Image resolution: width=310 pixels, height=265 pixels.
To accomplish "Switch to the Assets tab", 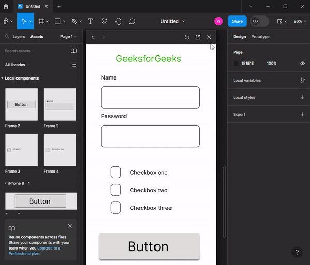I will [x=37, y=37].
